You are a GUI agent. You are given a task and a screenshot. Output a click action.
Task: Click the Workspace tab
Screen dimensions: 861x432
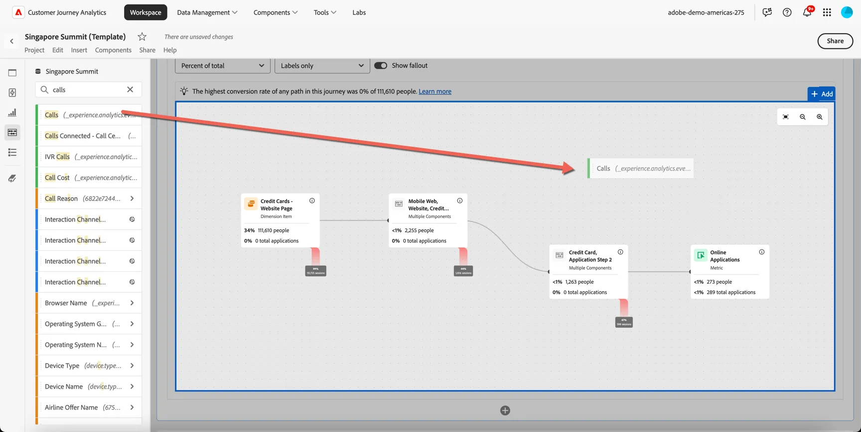tap(145, 12)
